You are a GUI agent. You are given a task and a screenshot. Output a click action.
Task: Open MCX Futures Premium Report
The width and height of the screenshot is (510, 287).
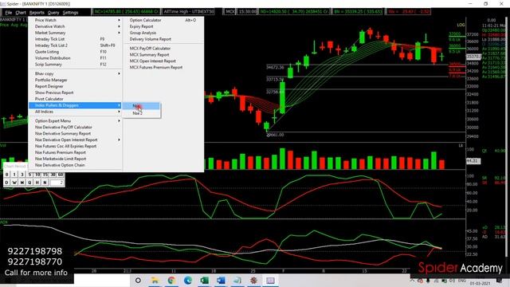click(163, 67)
